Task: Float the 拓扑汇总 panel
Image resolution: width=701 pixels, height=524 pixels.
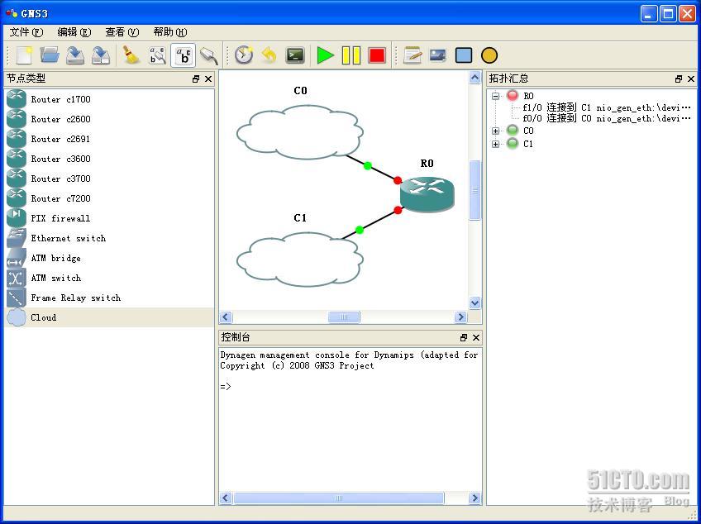Action: click(679, 79)
